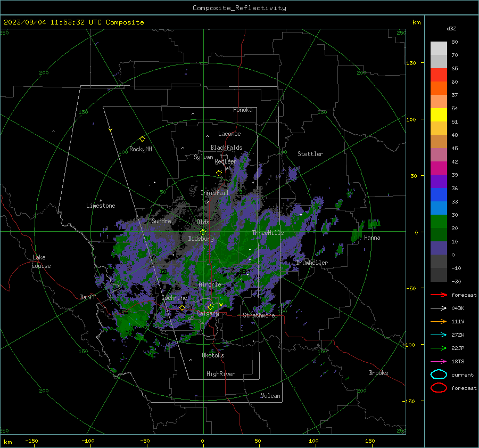Click the yellow diamond marker below Cochrane

click(x=182, y=308)
